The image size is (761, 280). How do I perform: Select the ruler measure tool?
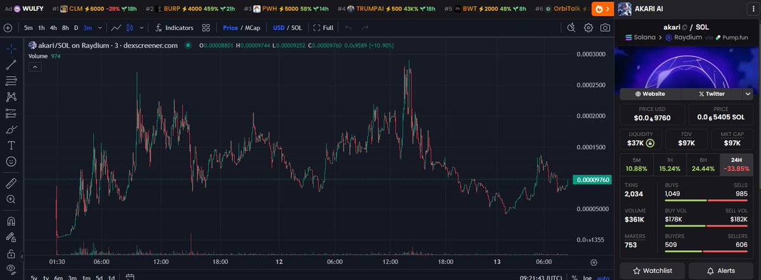pyautogui.click(x=11, y=183)
